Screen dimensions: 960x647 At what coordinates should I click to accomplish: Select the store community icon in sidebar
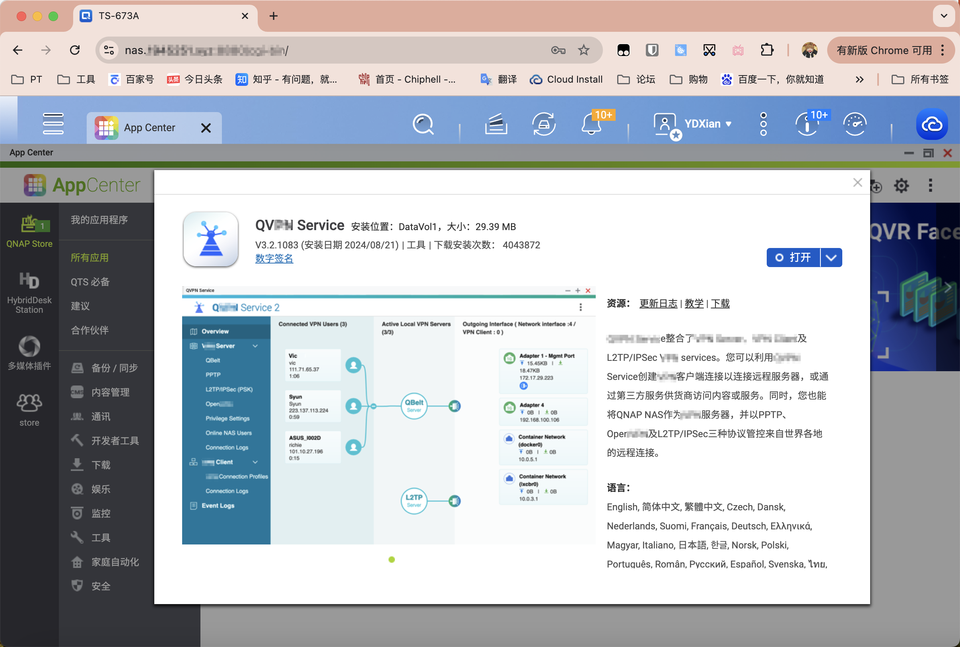[29, 409]
